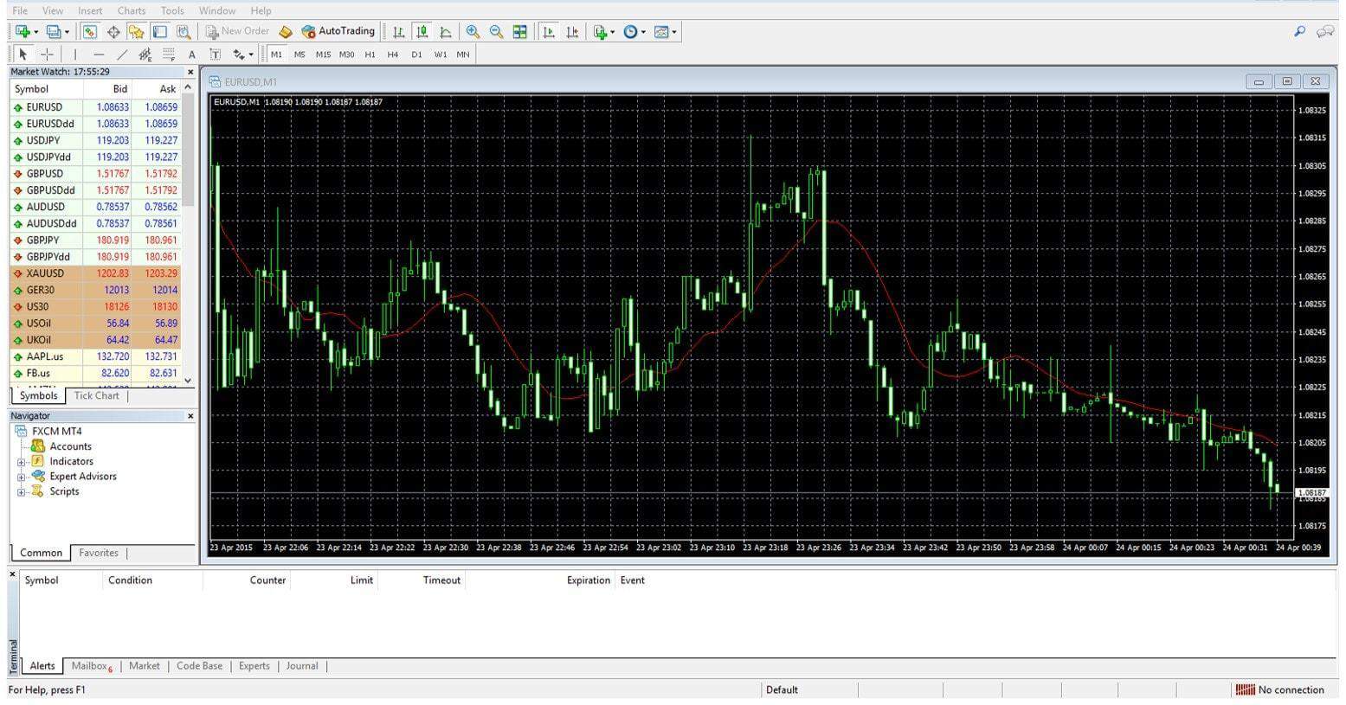Open the New Chart dropdown arrow
The height and width of the screenshot is (705, 1346).
pos(35,32)
